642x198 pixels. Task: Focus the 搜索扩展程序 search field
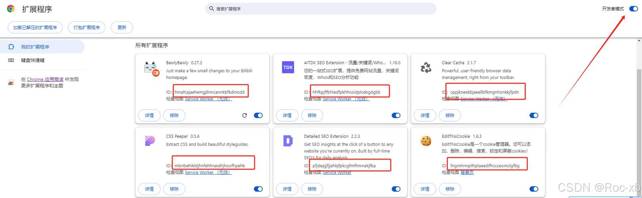[320, 9]
